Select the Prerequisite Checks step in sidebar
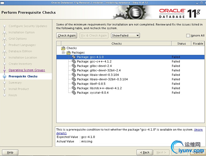The width and height of the screenshot is (206, 156). (x=23, y=76)
